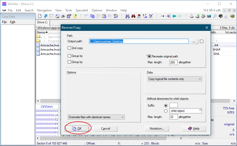Click the empty Suffix text field
The height and width of the screenshot is (146, 237).
click(x=174, y=105)
